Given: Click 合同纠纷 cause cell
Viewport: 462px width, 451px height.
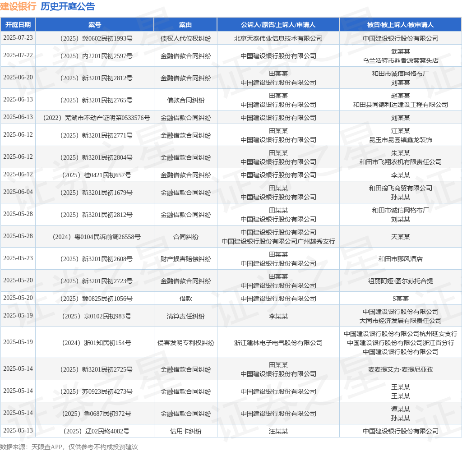Looking at the screenshot, I should point(185,237).
